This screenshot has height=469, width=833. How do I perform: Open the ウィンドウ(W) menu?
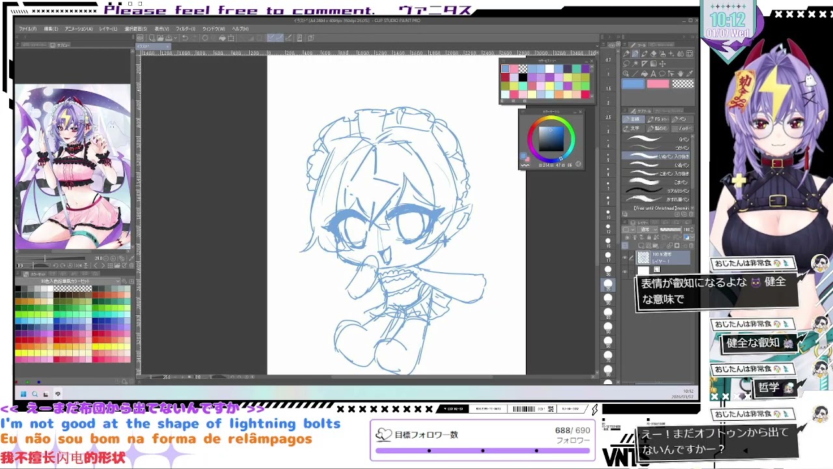pyautogui.click(x=213, y=29)
